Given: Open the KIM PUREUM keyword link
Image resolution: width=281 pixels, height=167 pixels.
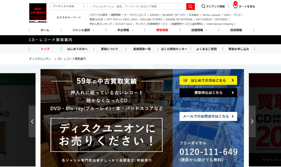Looking at the screenshot, I should [204, 19].
